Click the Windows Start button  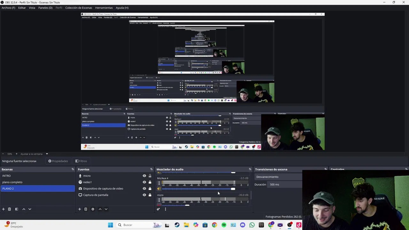coord(110,225)
